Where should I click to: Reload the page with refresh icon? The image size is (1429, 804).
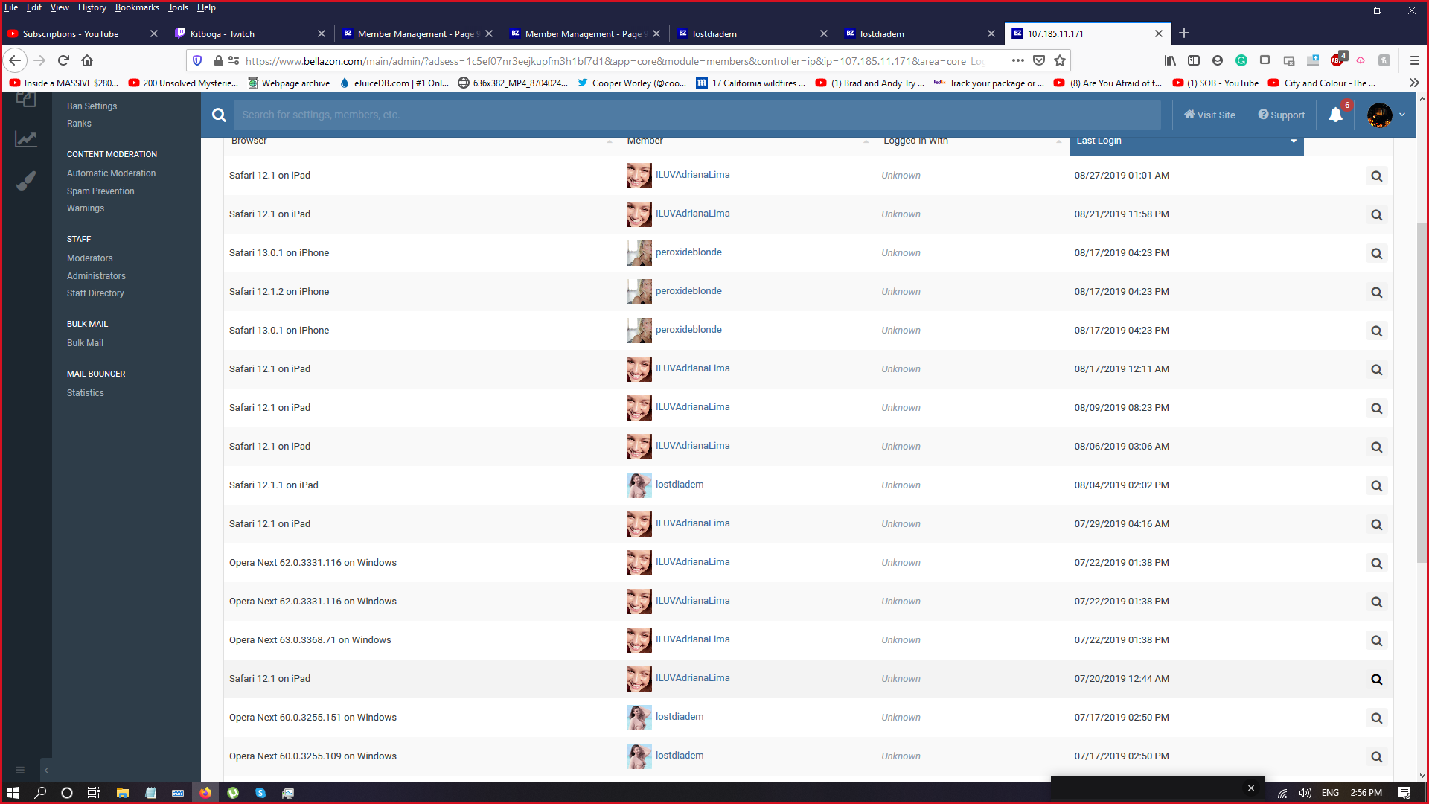click(63, 60)
